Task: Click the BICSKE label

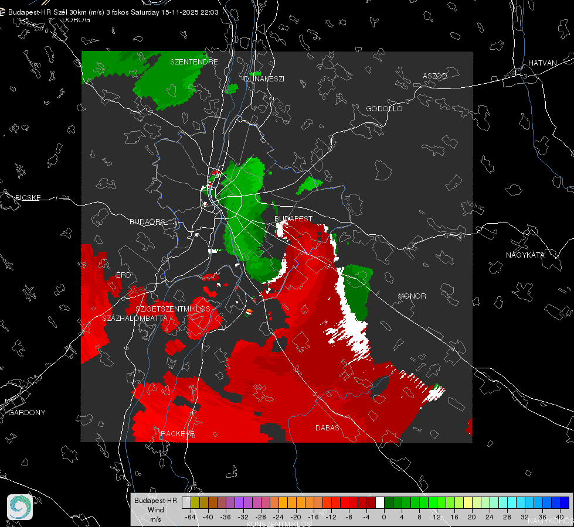Action: coord(28,197)
